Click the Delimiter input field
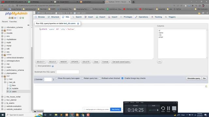This screenshot has width=209, height=117. pos(48,79)
